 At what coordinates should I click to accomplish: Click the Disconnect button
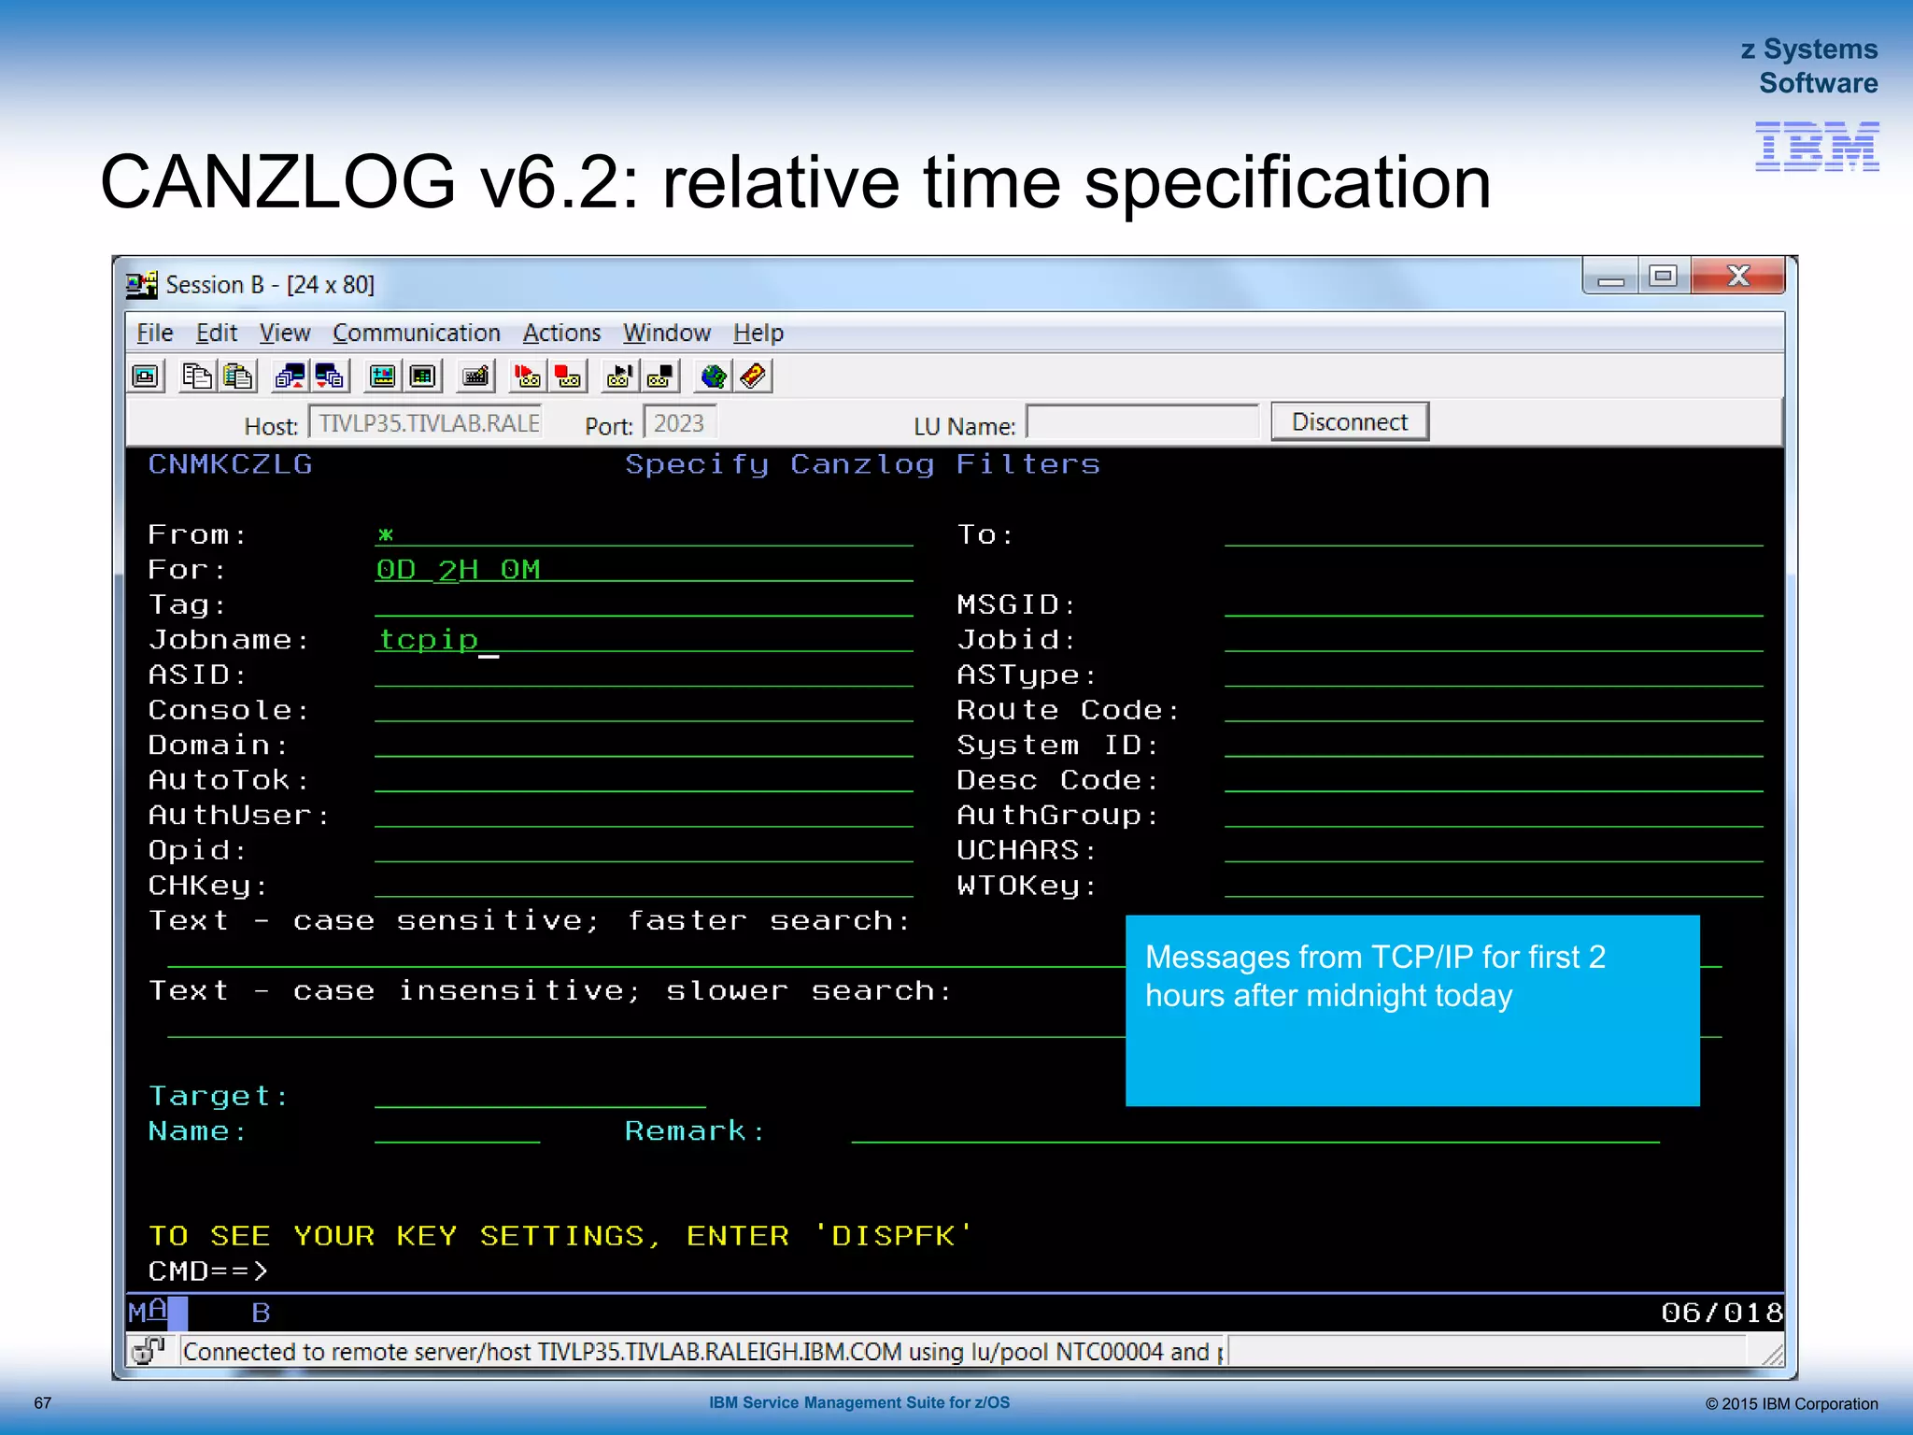(x=1349, y=421)
